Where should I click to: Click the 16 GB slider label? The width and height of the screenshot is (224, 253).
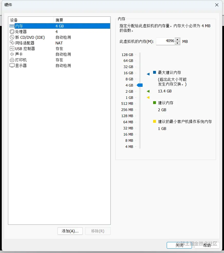(x=128, y=73)
